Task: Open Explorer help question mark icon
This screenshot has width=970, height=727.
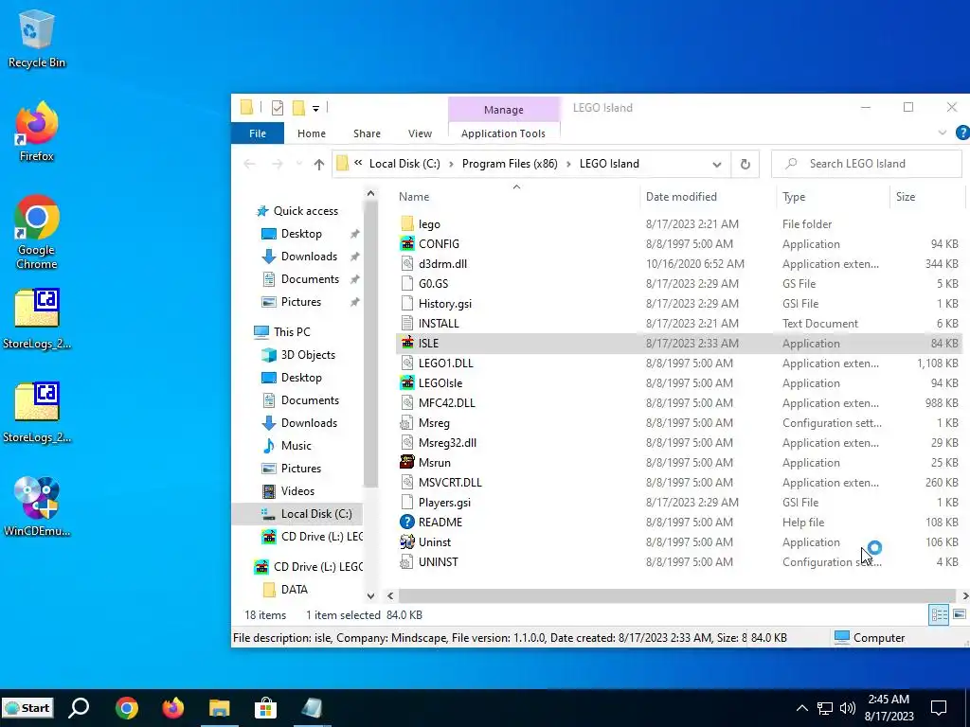Action: [962, 133]
